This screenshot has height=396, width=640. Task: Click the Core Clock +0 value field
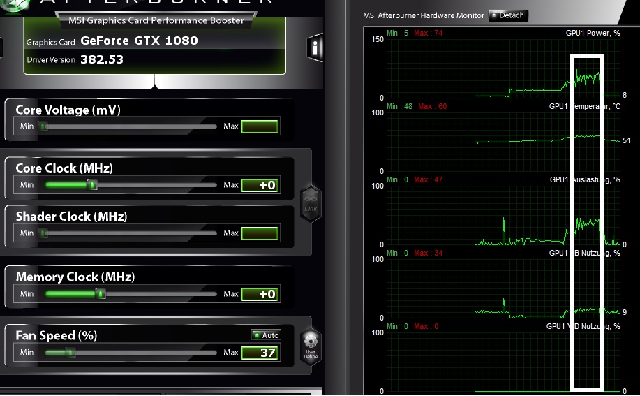260,185
